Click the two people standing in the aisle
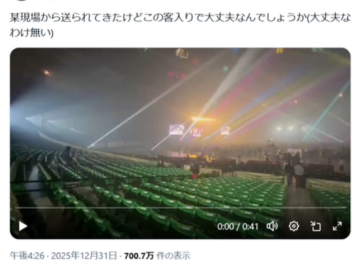Image resolution: width=359 pixels, height=268 pixels. (x=295, y=174)
